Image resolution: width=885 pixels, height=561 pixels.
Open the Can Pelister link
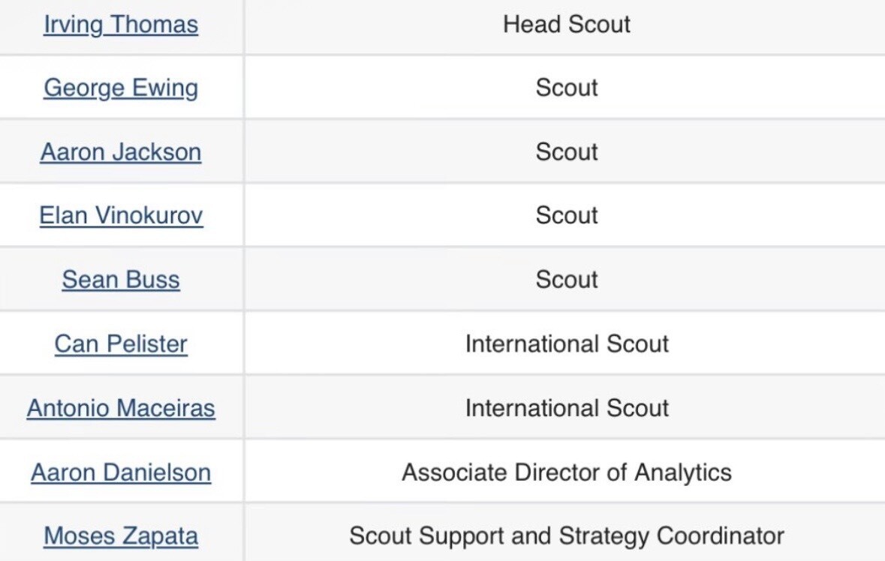[x=121, y=344]
